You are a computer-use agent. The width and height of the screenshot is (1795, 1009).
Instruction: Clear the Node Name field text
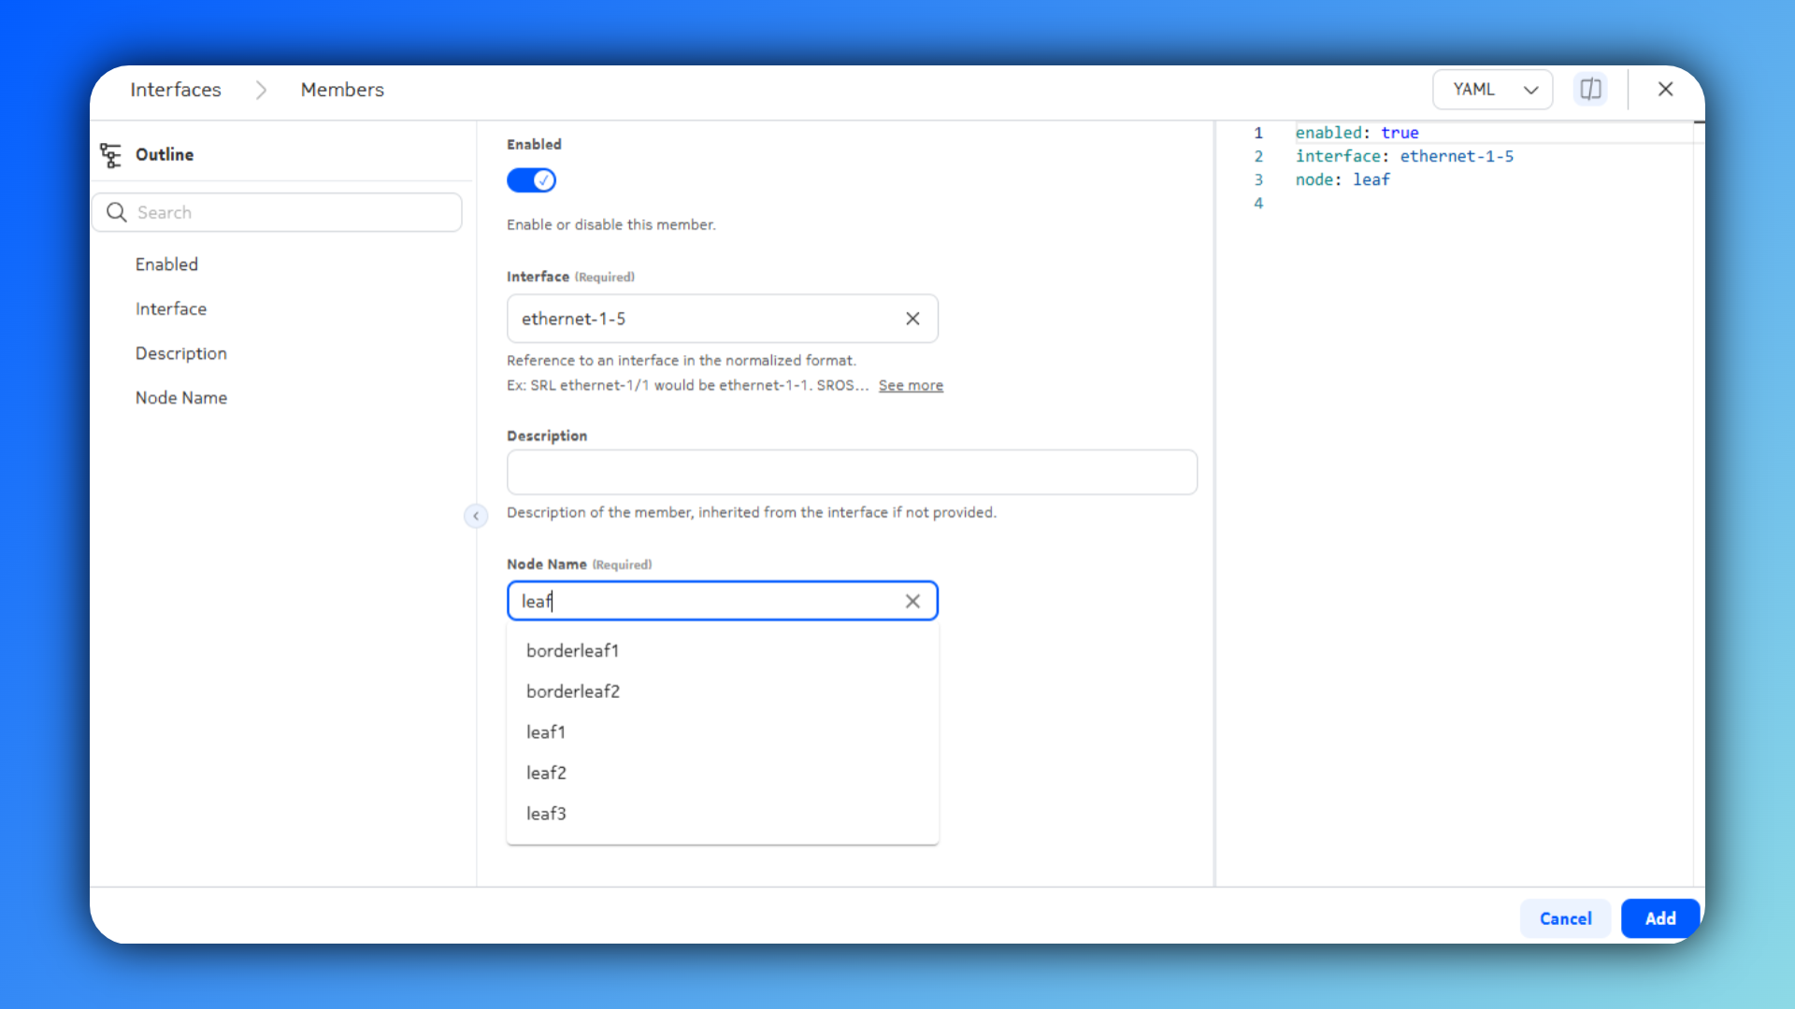(x=912, y=602)
